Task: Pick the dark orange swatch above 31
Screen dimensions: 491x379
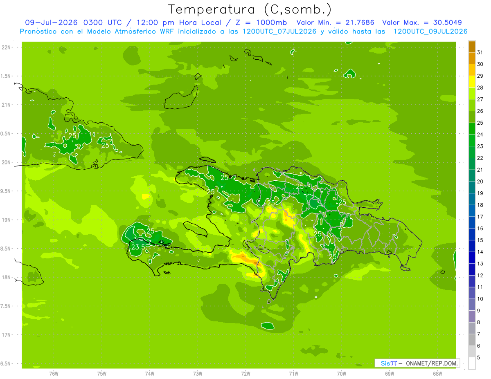Action: pos(472,46)
